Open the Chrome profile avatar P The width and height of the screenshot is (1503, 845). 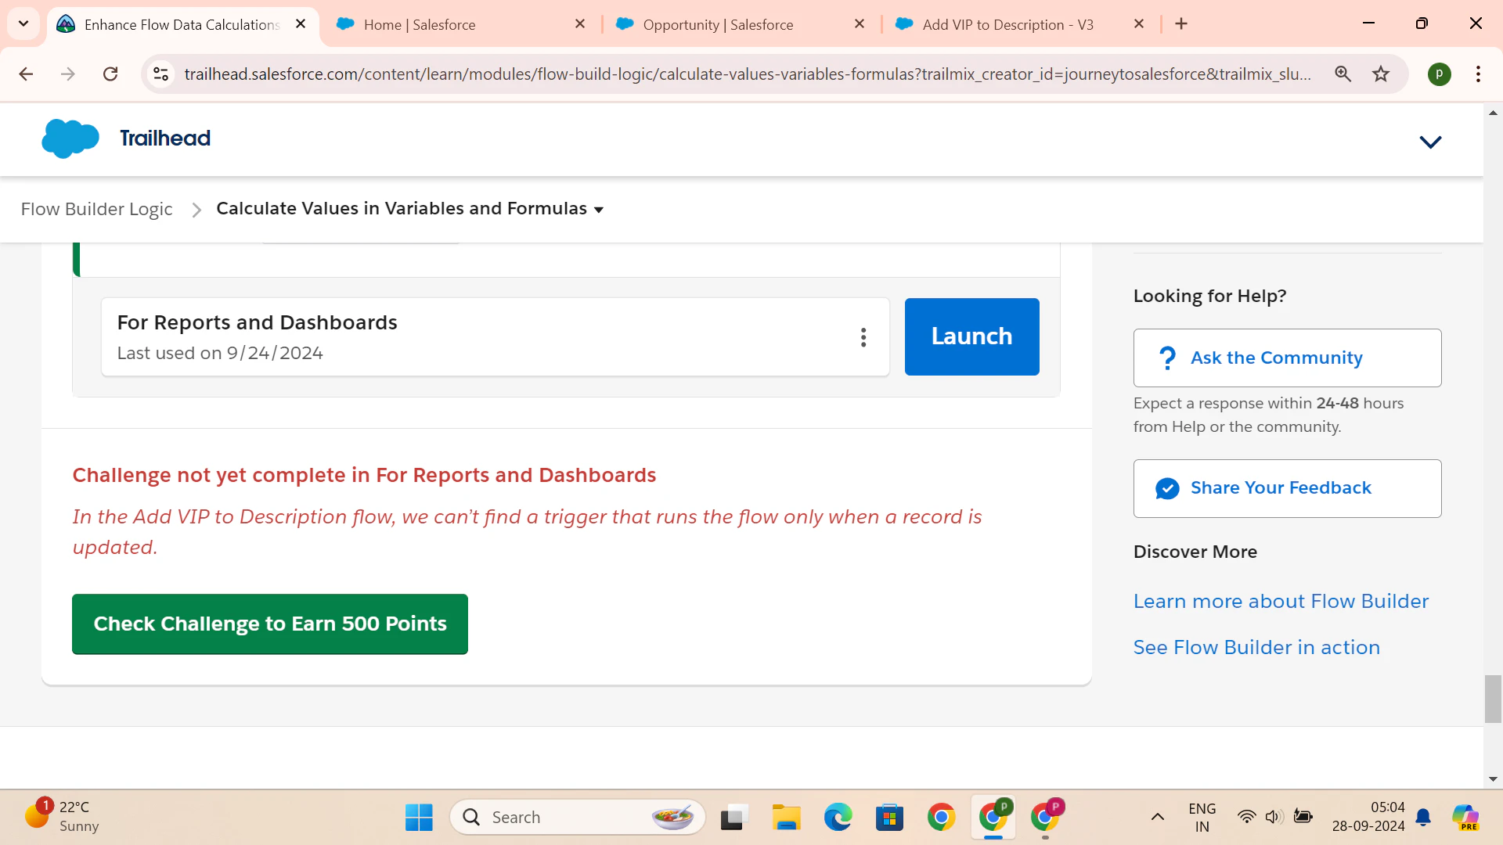click(1439, 74)
